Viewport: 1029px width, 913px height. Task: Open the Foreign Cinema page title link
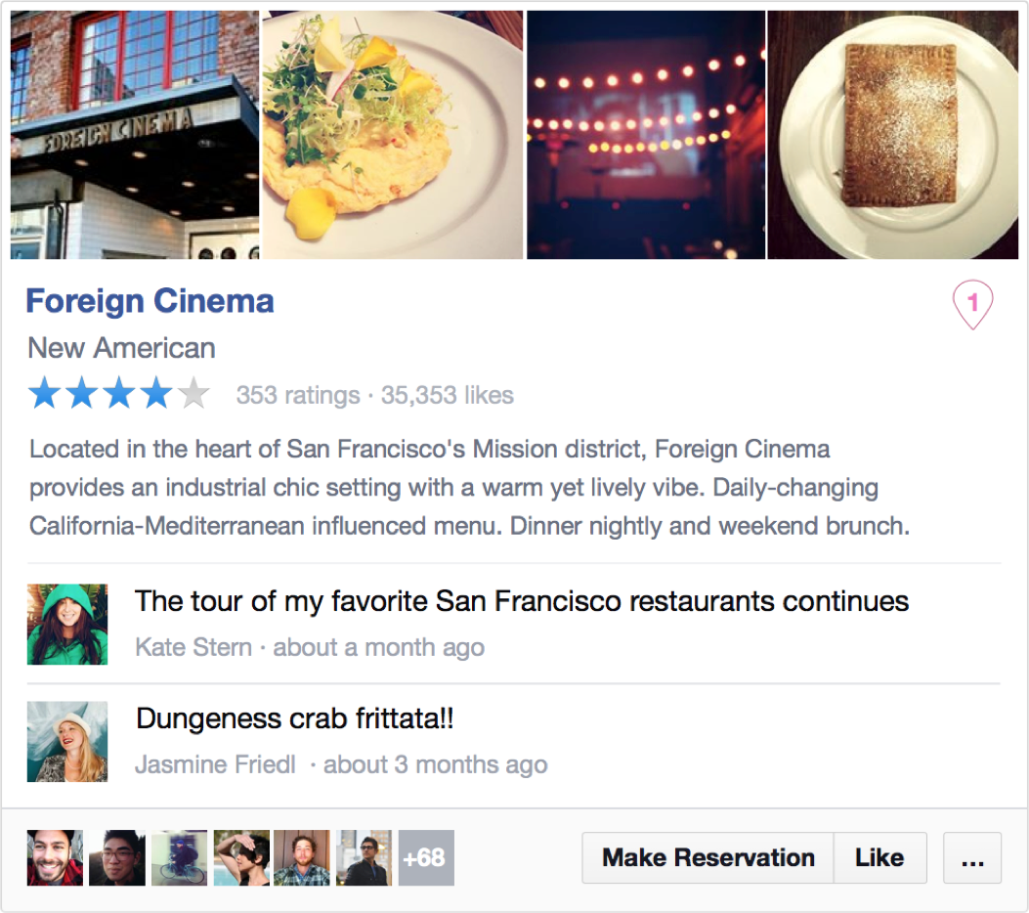coord(150,301)
